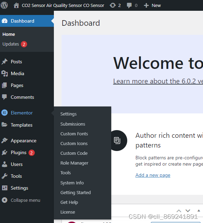Open Role Manager in Elementor submenu
Screen dimensions: 203x223
pyautogui.click(x=74, y=163)
